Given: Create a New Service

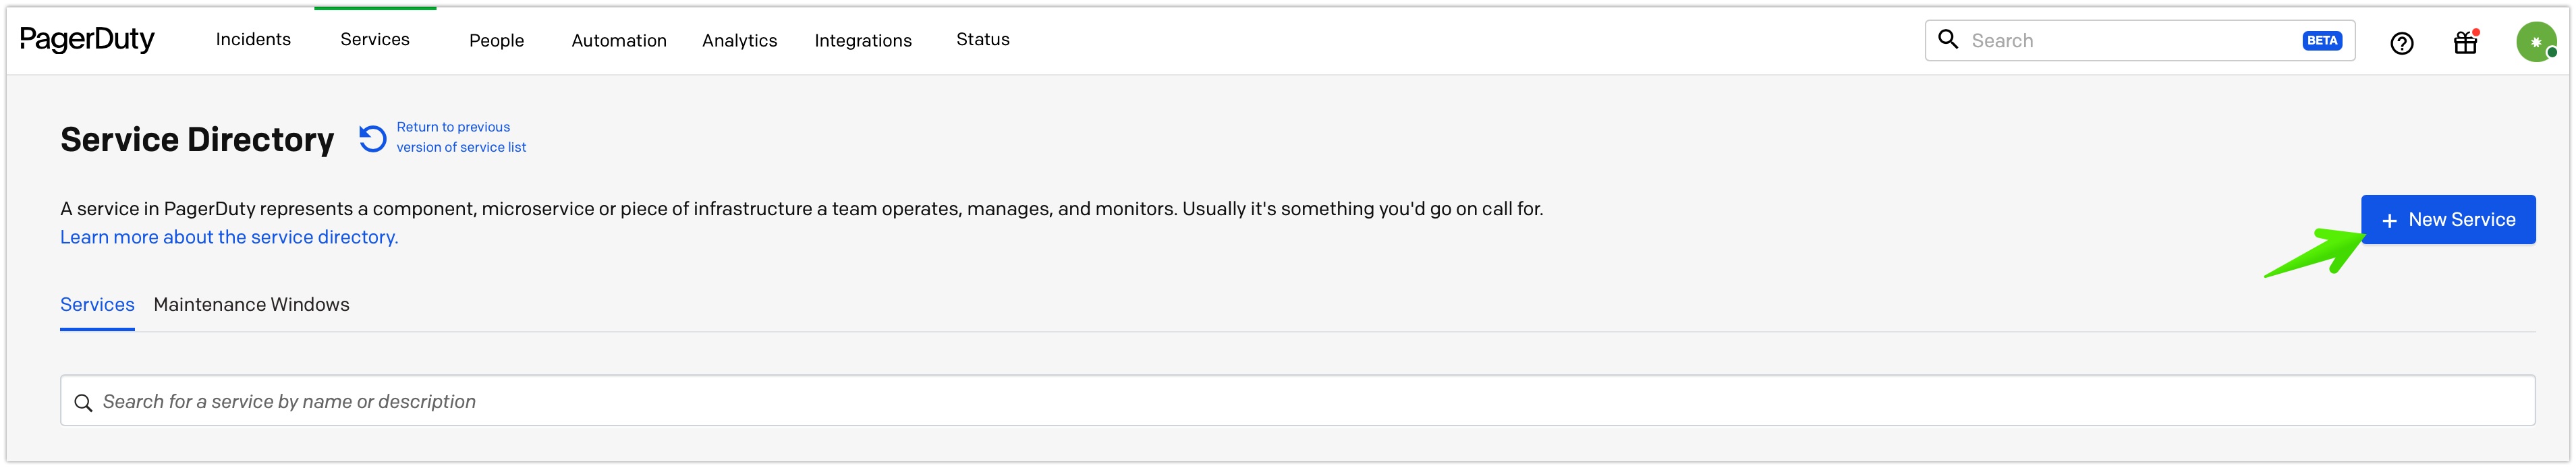Looking at the screenshot, I should click(x=2447, y=219).
